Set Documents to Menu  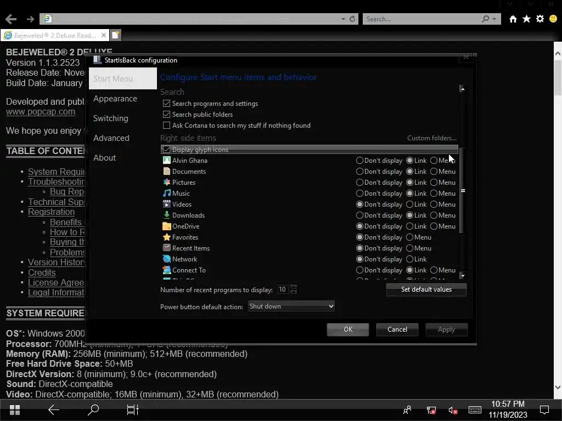[434, 172]
